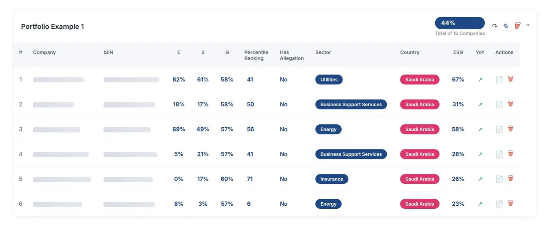Delete row 3 with trash icon
Image resolution: width=550 pixels, height=231 pixels.
(510, 129)
